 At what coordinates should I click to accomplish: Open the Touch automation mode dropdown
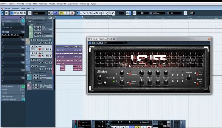[x=39, y=13]
